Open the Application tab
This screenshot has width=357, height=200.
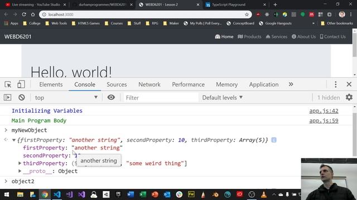[264, 84]
